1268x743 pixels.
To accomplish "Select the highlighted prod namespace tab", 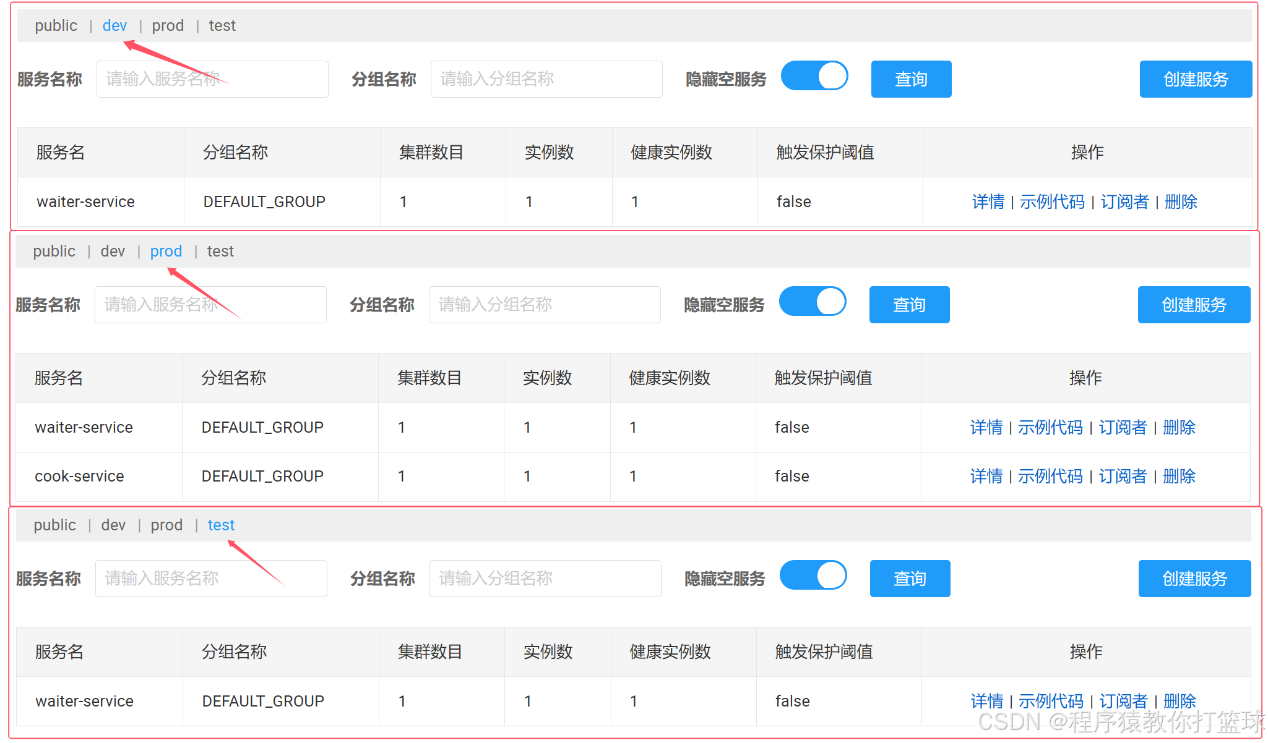I will 166,251.
